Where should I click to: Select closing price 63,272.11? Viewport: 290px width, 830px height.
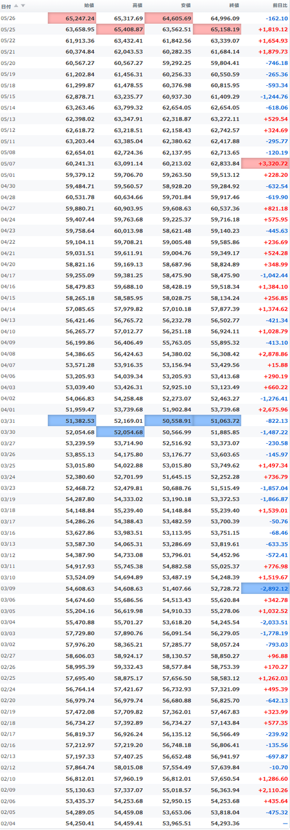point(225,119)
